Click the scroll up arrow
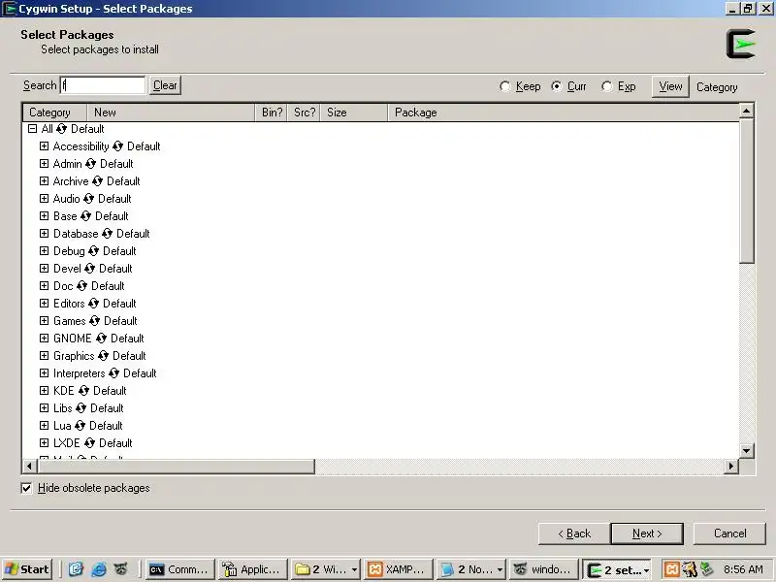776x582 pixels. (x=746, y=111)
